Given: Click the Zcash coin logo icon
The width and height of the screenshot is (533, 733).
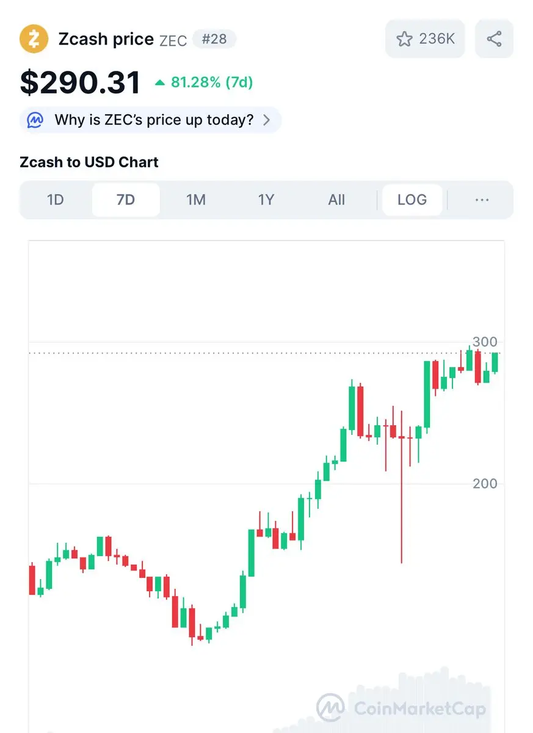Looking at the screenshot, I should [34, 39].
